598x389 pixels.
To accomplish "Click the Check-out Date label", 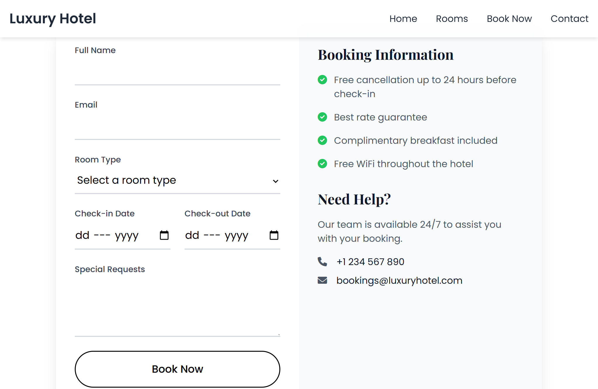I will 217,213.
